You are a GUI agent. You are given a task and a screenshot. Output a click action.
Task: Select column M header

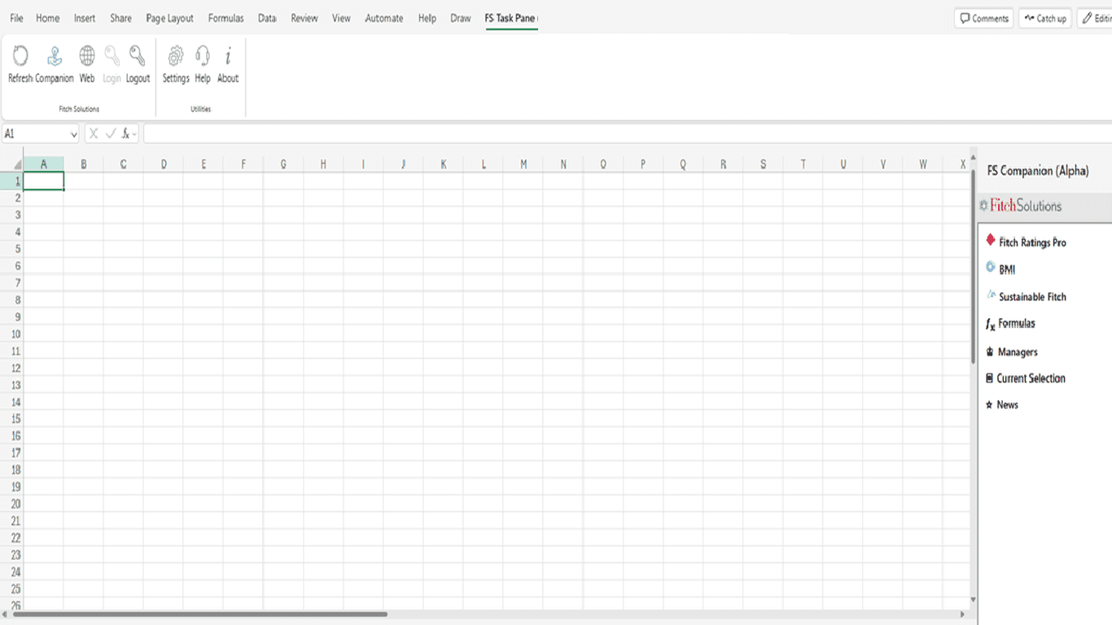[x=523, y=164]
